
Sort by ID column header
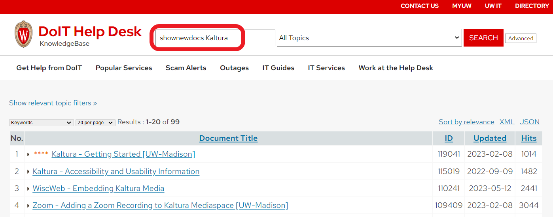449,138
